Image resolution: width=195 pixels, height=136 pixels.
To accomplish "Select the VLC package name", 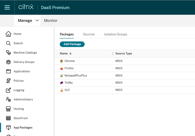I will coord(67,90).
